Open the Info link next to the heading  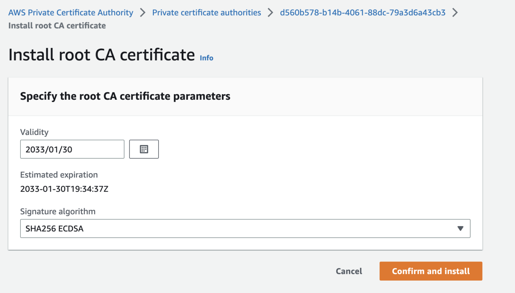point(206,58)
